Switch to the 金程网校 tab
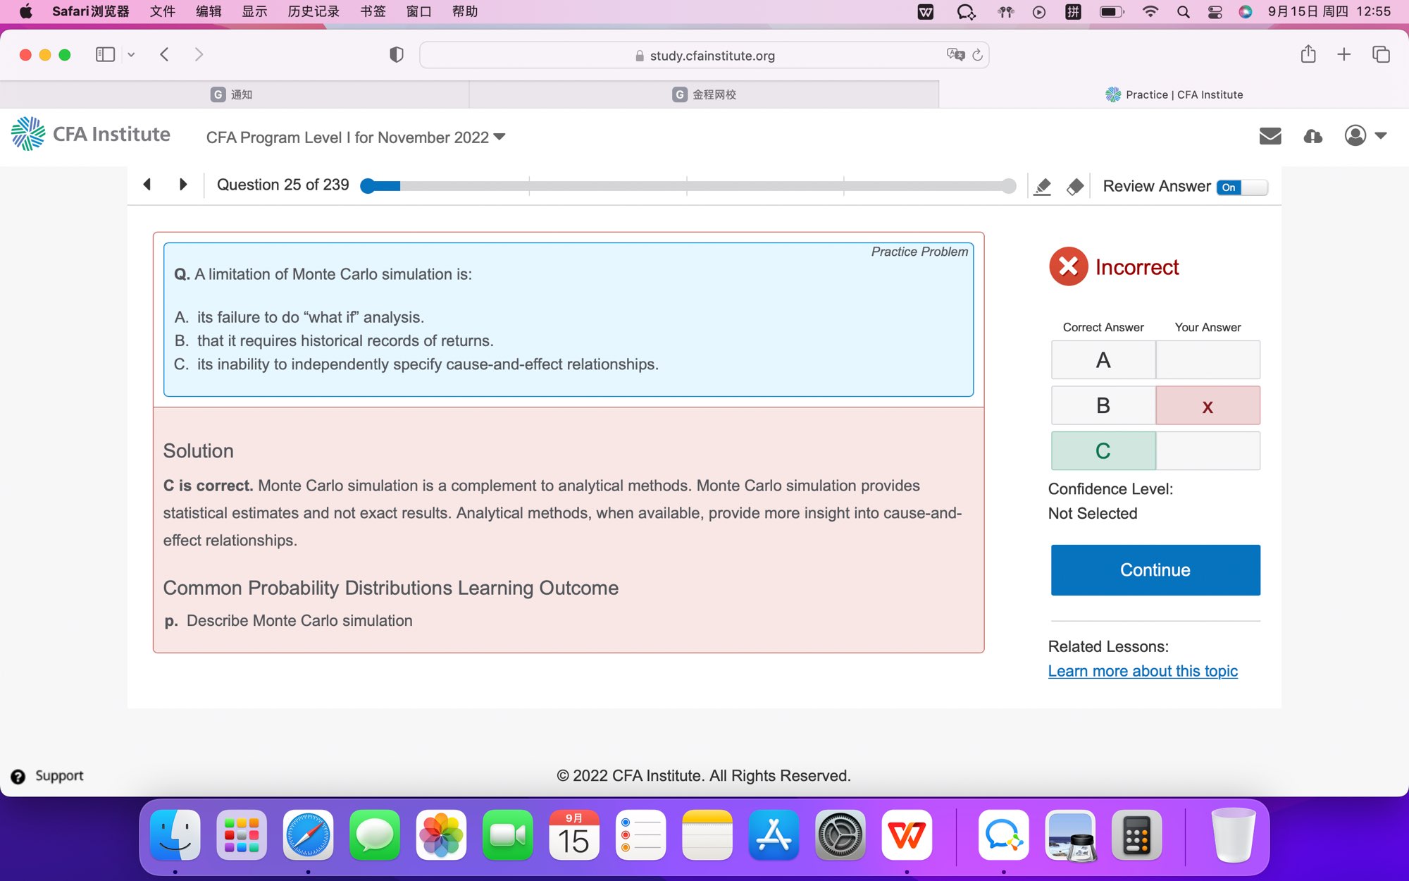The width and height of the screenshot is (1409, 881). pos(703,94)
